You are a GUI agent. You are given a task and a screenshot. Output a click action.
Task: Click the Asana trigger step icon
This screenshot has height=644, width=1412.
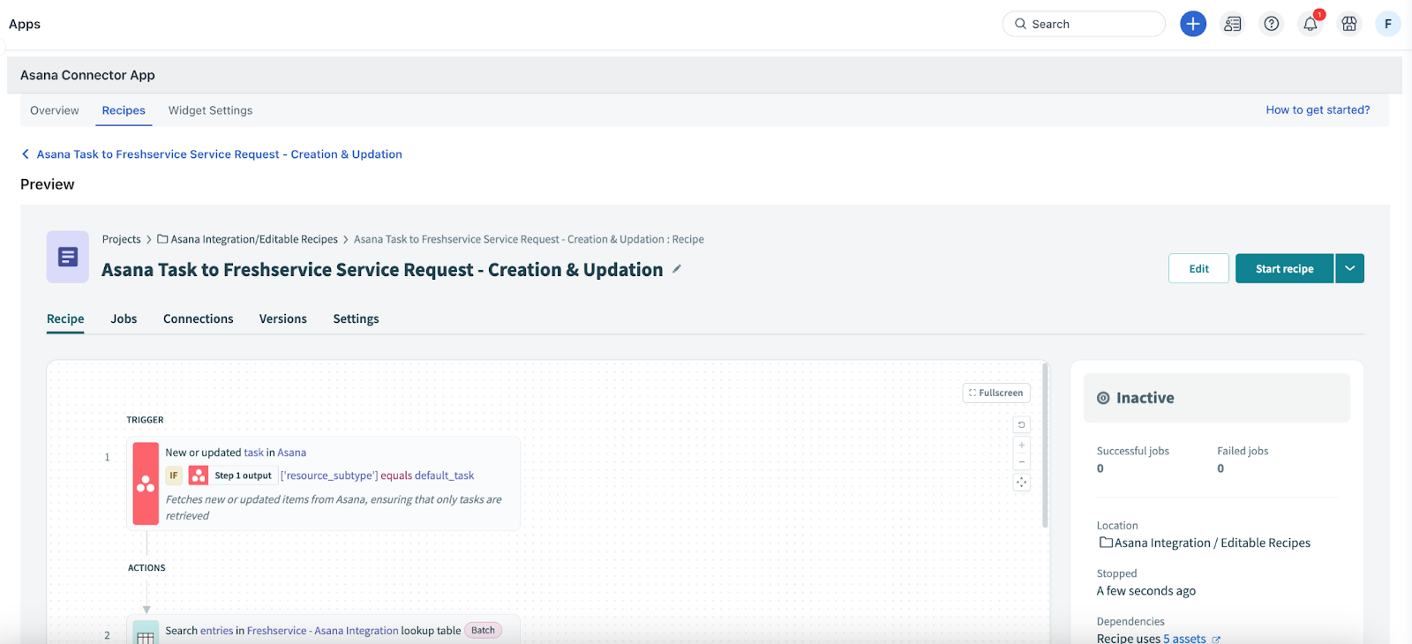(146, 483)
